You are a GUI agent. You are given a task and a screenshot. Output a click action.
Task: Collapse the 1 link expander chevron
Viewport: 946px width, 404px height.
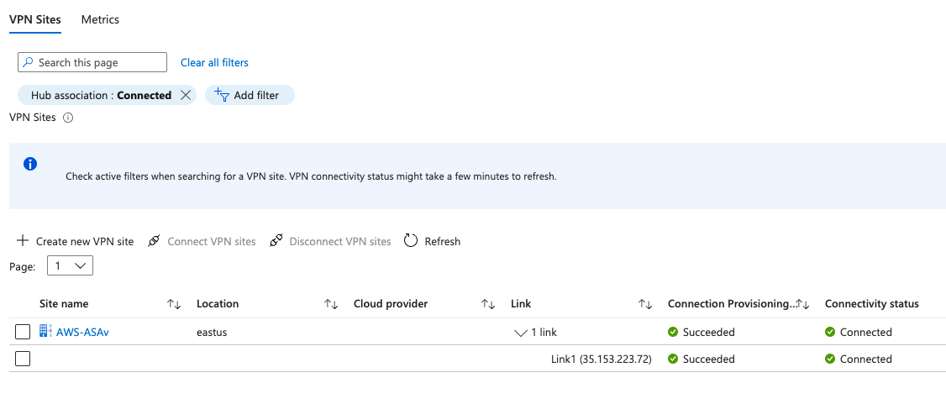[x=520, y=333]
